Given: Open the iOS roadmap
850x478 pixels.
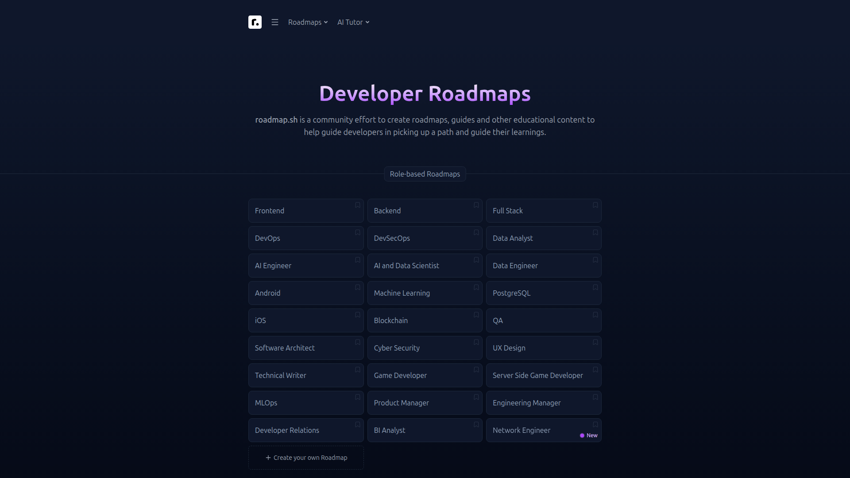Looking at the screenshot, I should (306, 320).
